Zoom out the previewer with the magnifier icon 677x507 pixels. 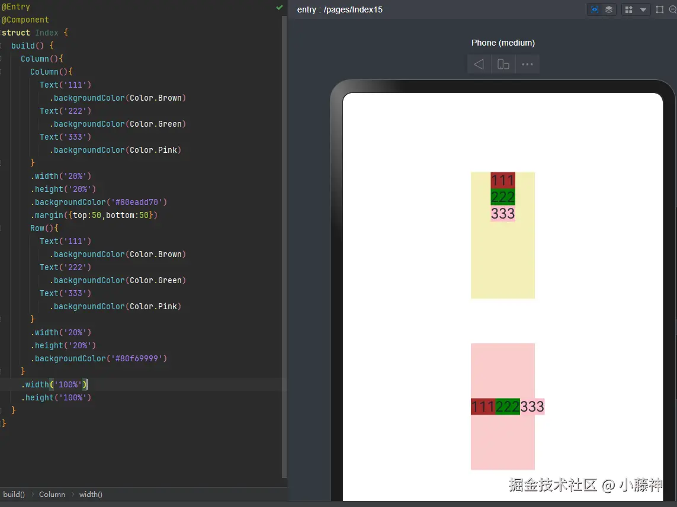pyautogui.click(x=673, y=9)
